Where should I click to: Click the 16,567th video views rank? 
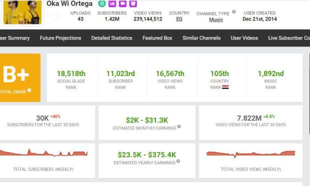tap(170, 73)
